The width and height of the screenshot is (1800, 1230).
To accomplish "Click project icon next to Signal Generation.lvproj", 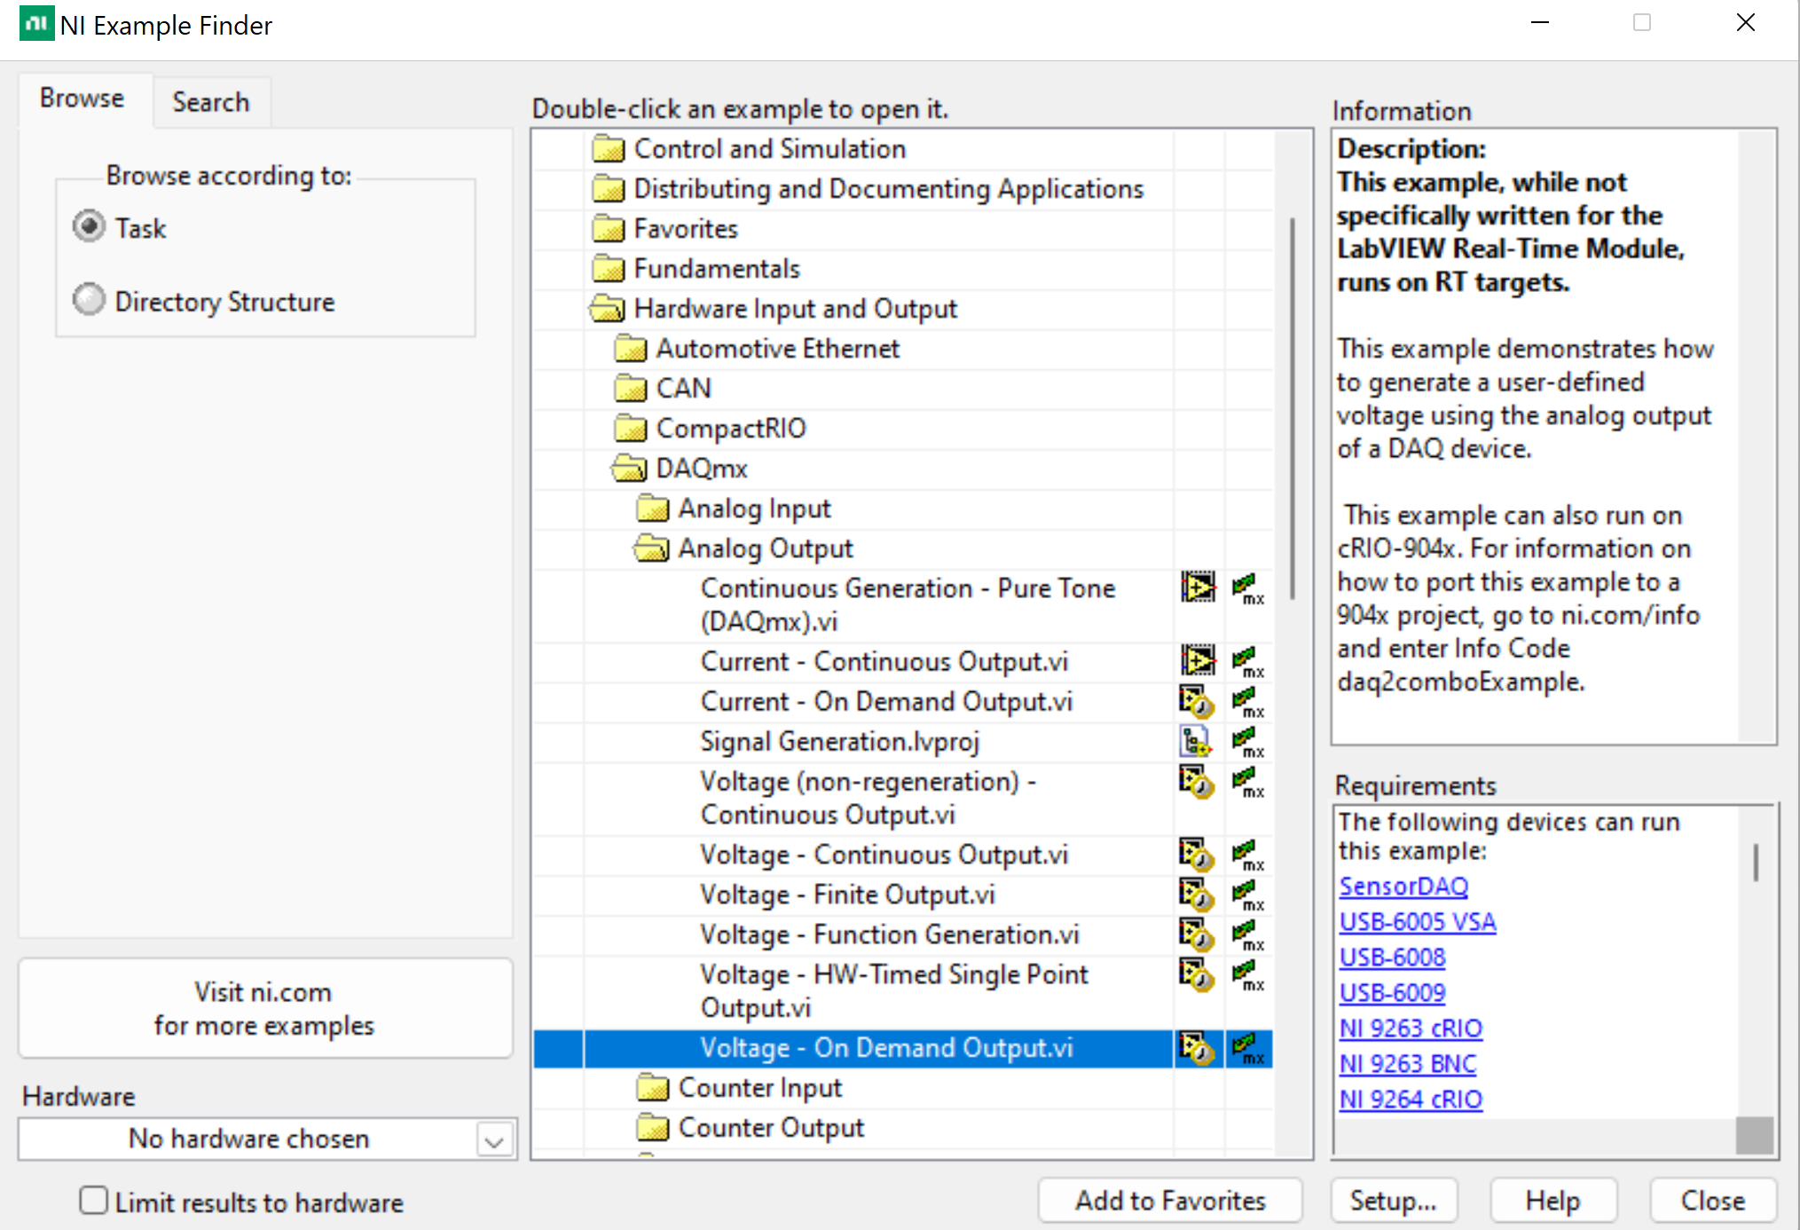I will coord(1196,741).
